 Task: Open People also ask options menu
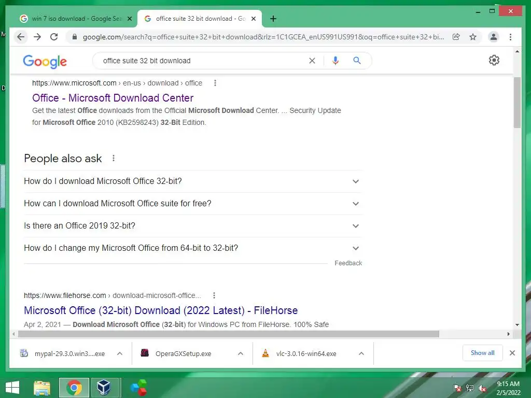click(114, 158)
